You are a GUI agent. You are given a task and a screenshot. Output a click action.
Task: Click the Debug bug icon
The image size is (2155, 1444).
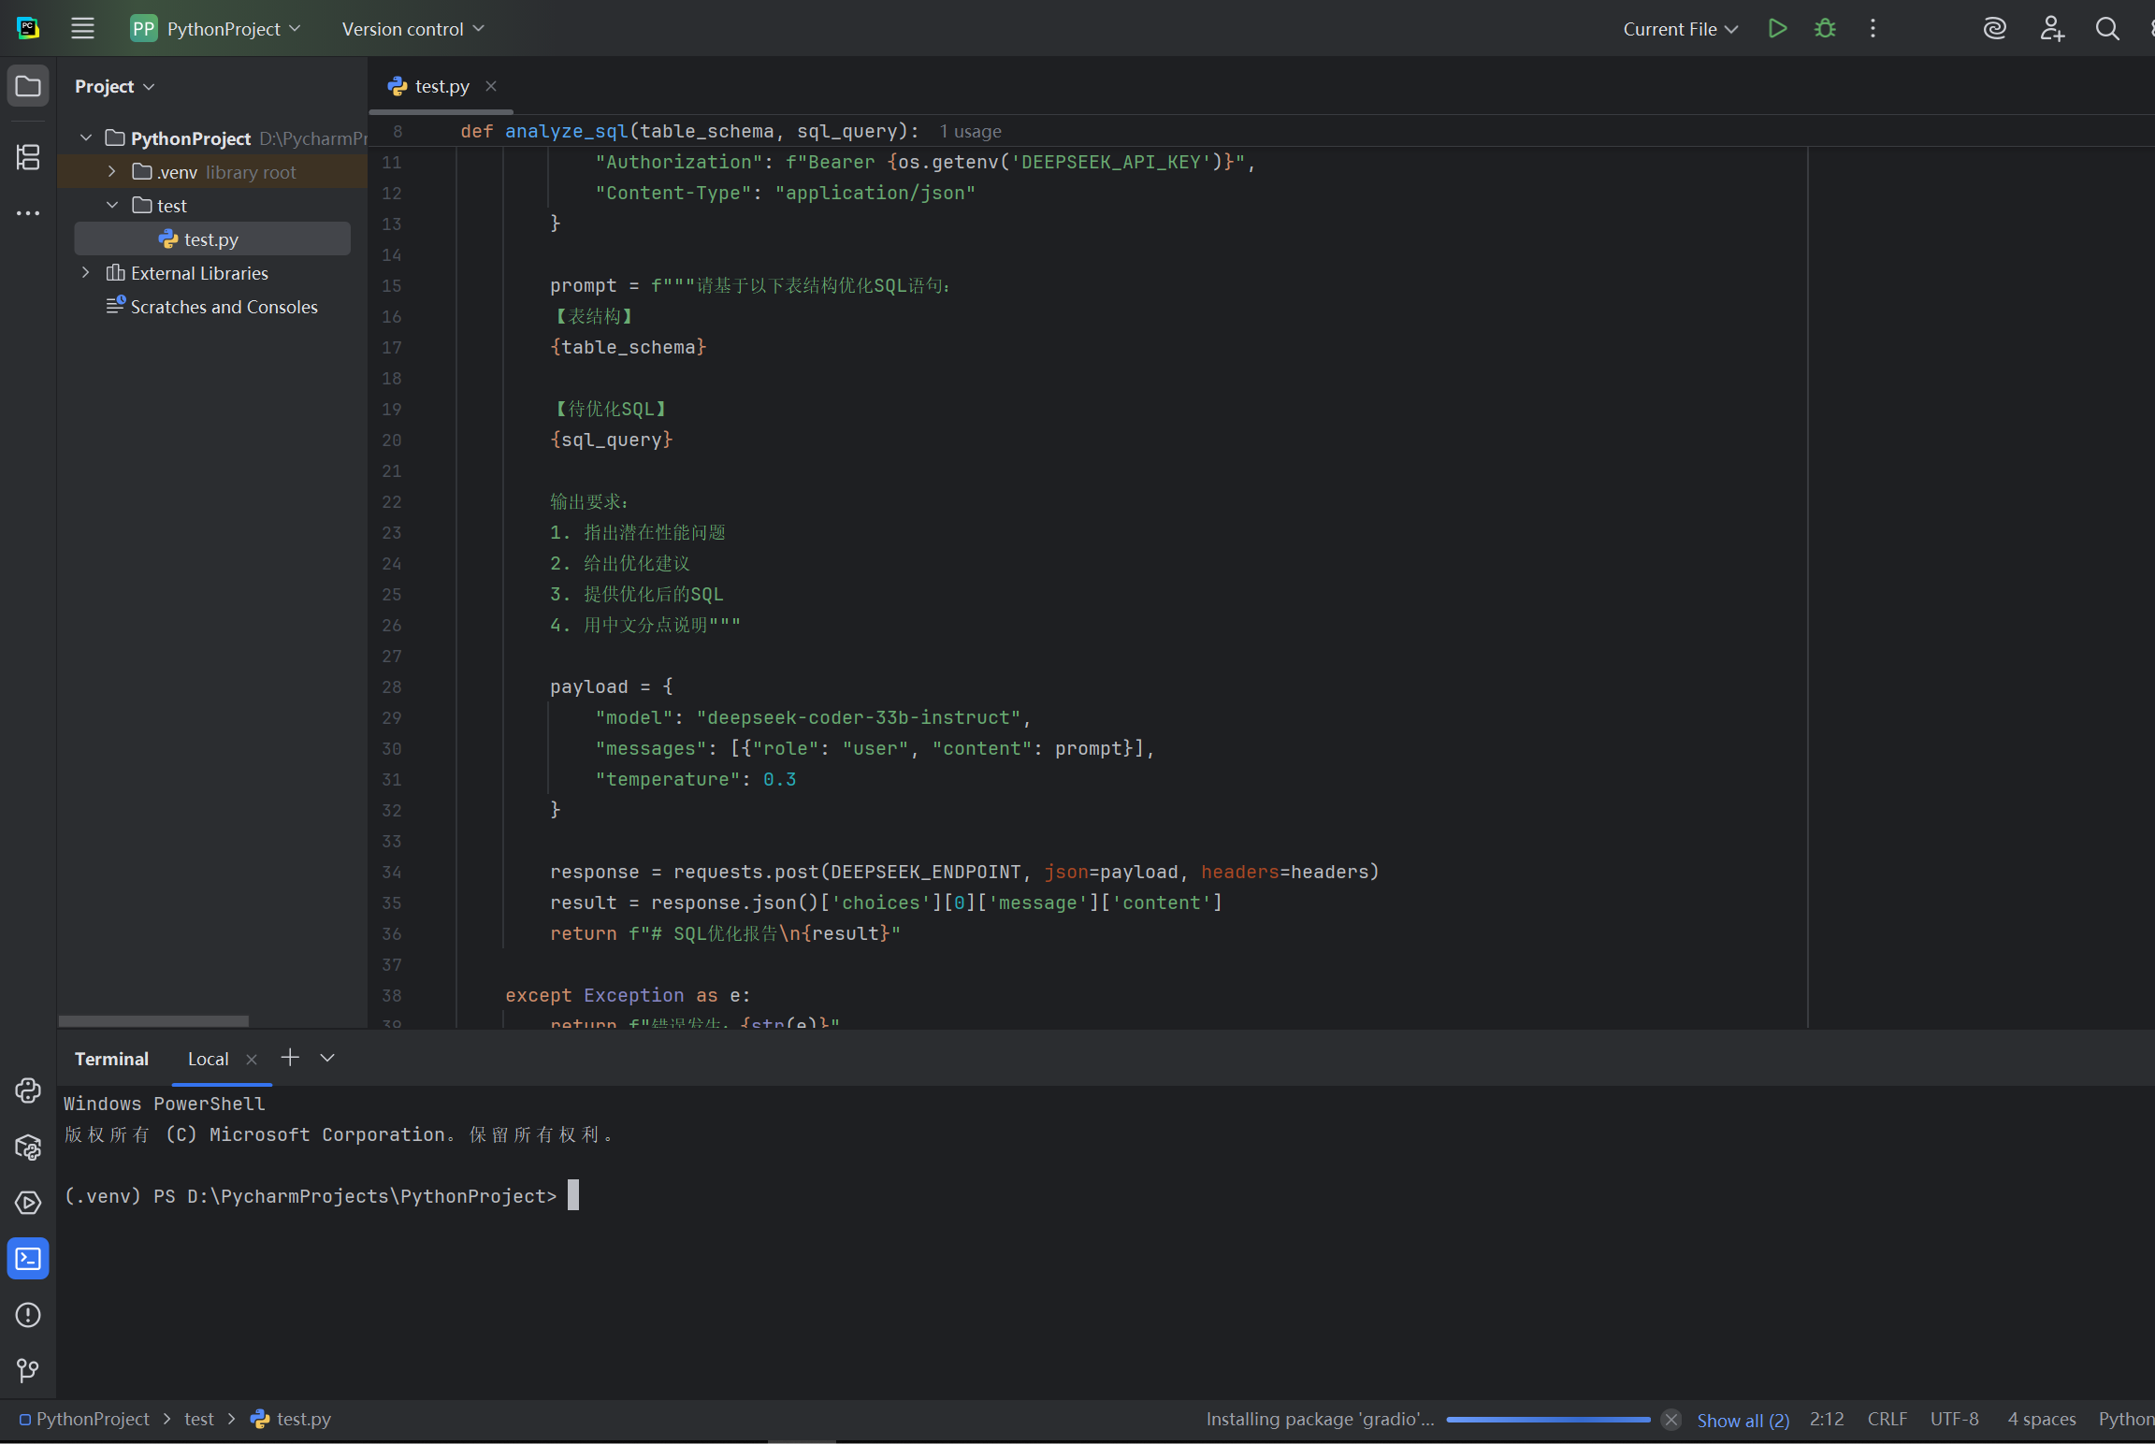[x=1825, y=29]
